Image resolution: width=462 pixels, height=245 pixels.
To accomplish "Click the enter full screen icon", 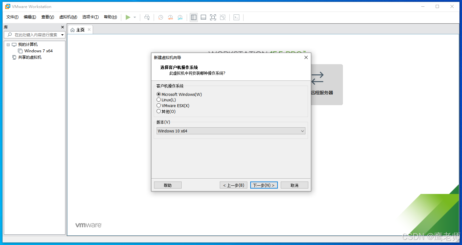I will [x=213, y=17].
